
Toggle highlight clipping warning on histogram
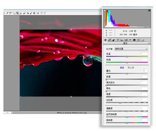(x=149, y=11)
